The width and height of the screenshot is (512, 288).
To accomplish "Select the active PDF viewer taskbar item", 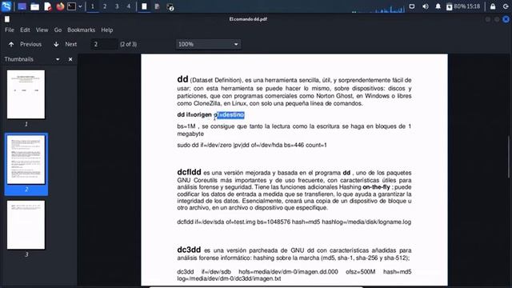I will coord(144,6).
